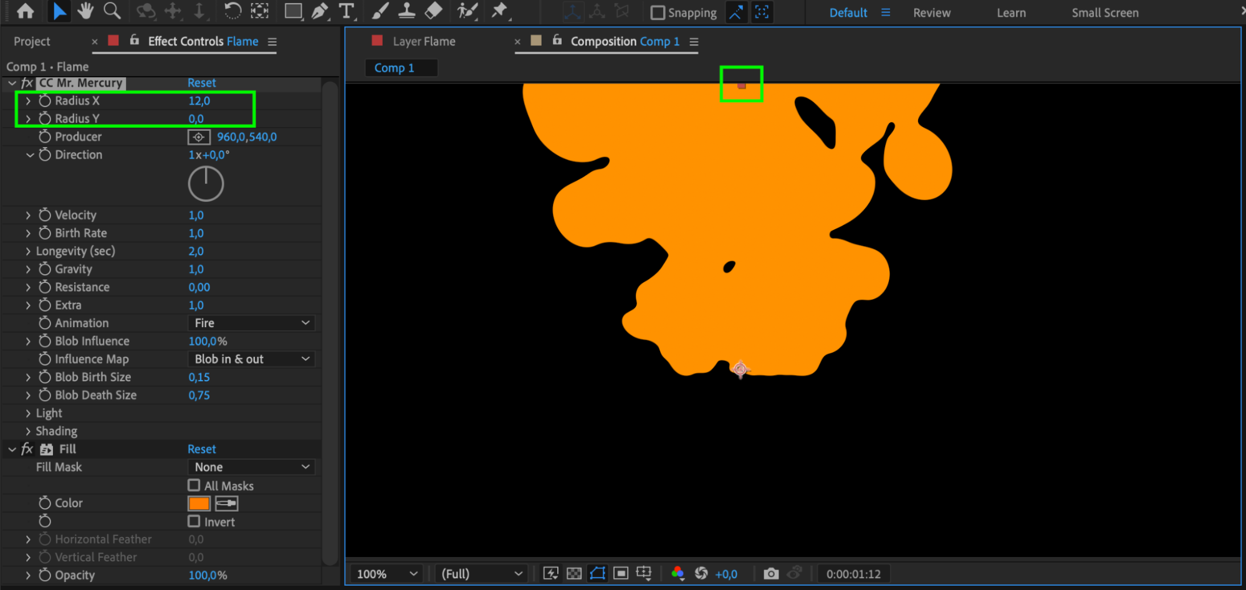Select the Eraser tool

click(433, 11)
